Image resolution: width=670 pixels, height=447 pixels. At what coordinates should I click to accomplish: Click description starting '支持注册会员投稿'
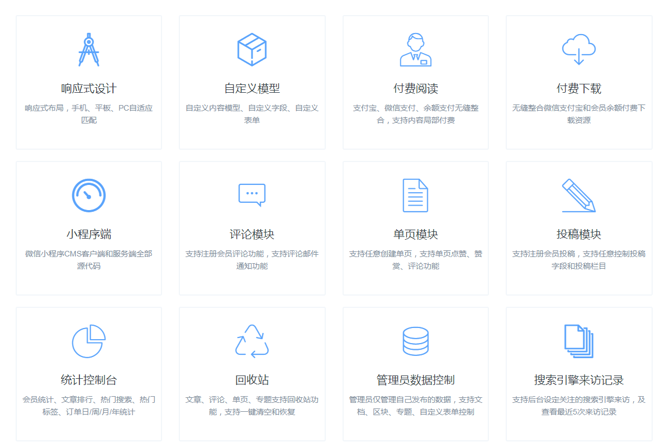[579, 260]
